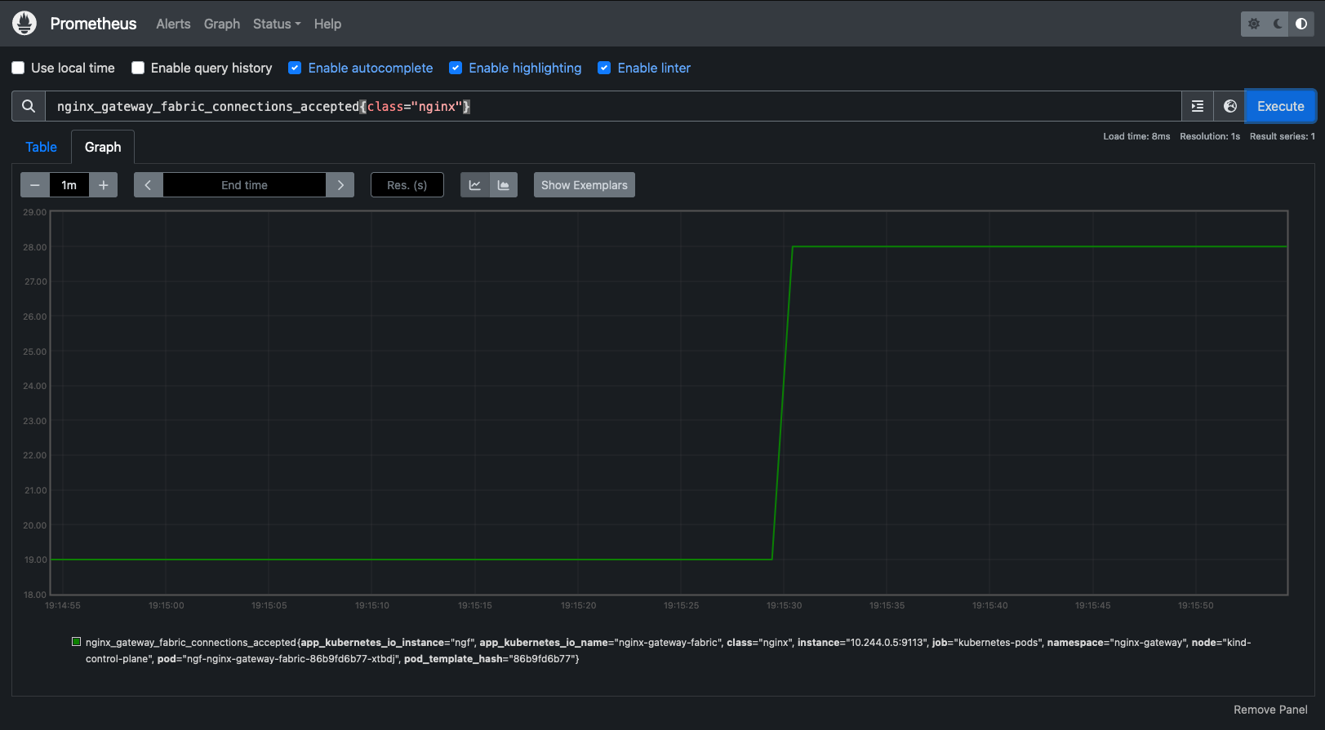Open the metrics explorer globe icon
Screen dimensions: 1325x730
point(1230,106)
